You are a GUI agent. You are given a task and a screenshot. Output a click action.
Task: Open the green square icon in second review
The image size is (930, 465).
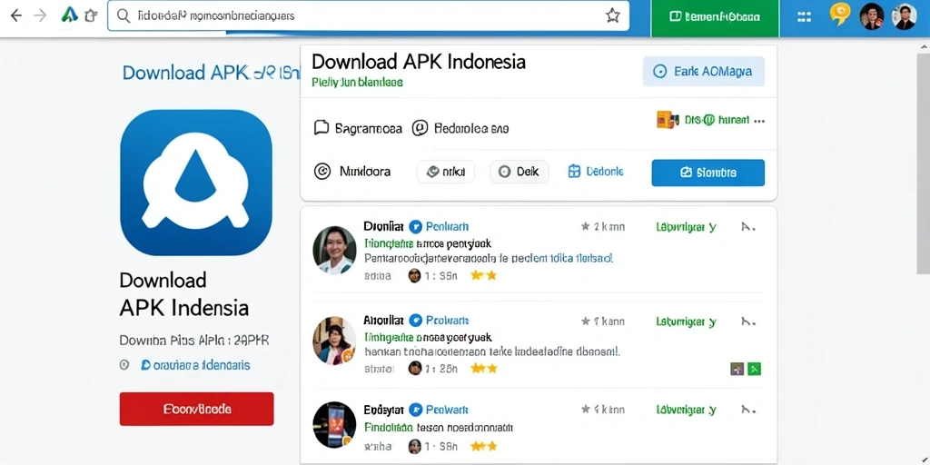click(755, 369)
